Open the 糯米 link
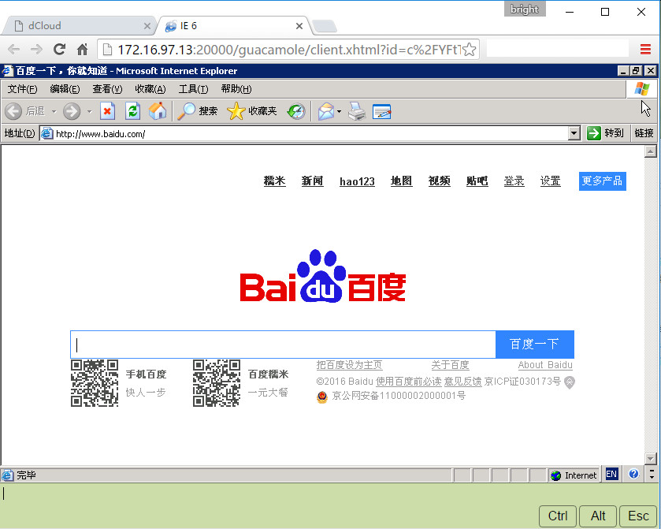The height and width of the screenshot is (529, 661). point(274,181)
